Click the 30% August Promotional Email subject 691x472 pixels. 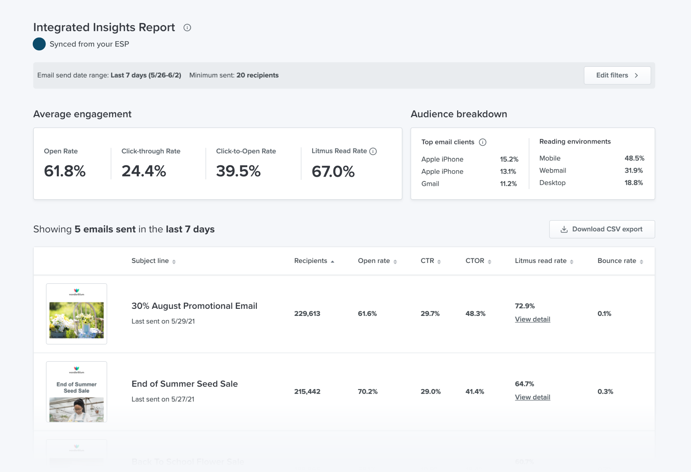(194, 306)
